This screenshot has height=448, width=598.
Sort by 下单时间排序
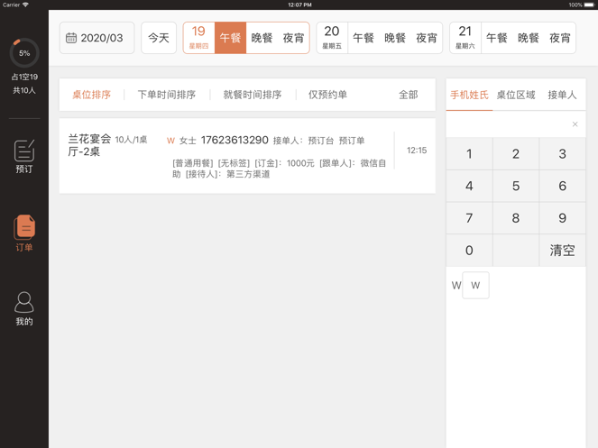point(167,95)
